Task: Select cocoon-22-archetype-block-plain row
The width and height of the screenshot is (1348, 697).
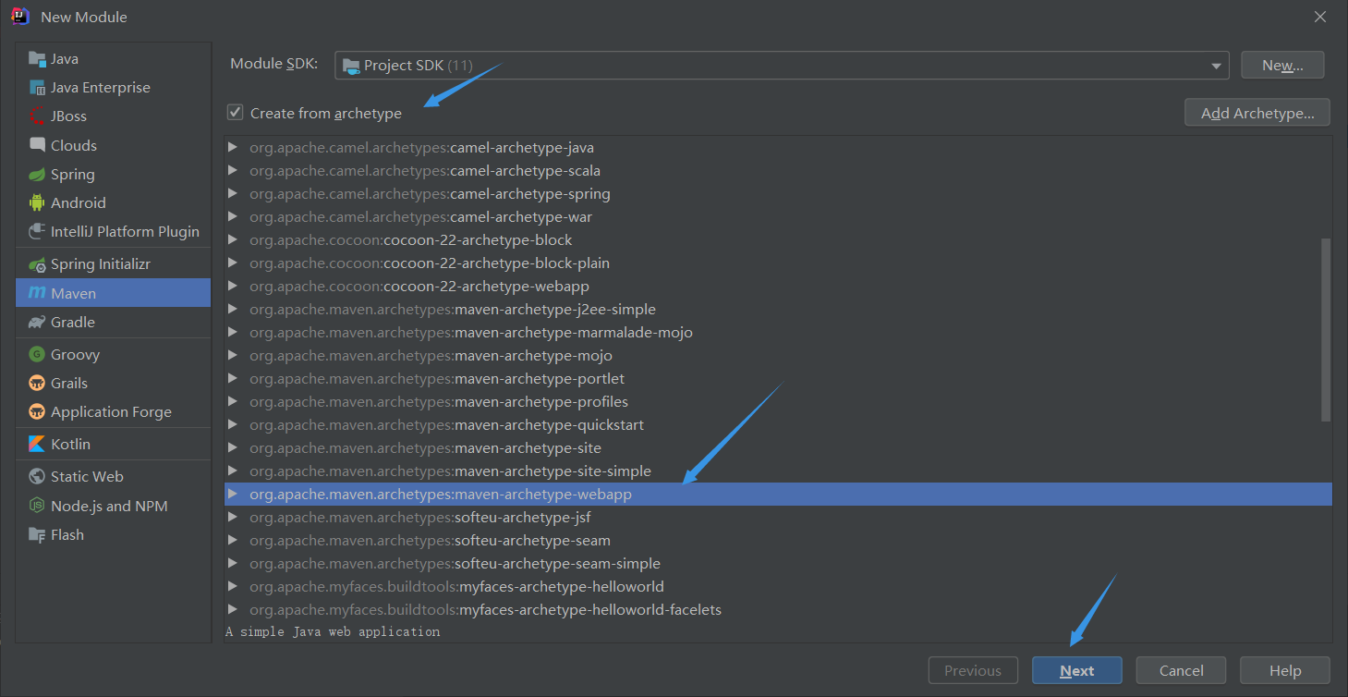Action: click(778, 263)
